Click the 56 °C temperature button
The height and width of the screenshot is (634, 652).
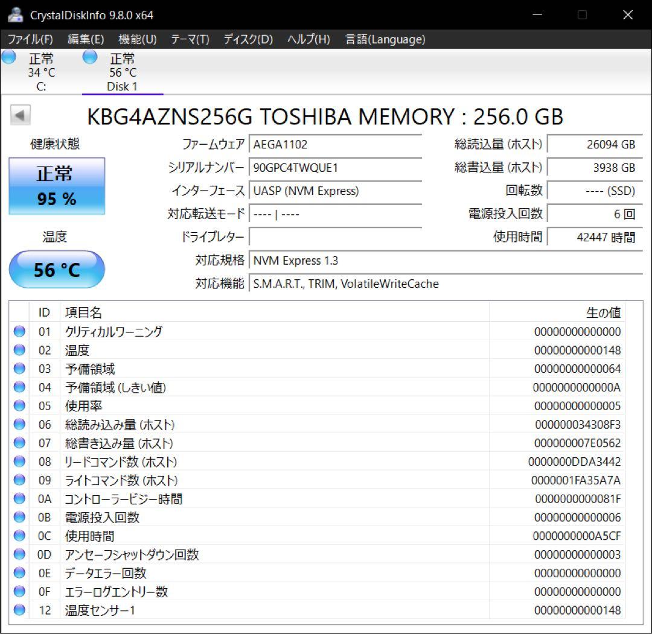click(57, 269)
